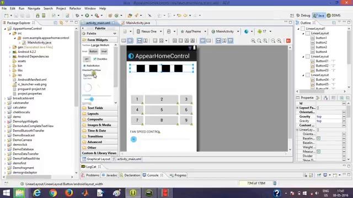
Task: Open the Window menu
Action: (90, 9)
